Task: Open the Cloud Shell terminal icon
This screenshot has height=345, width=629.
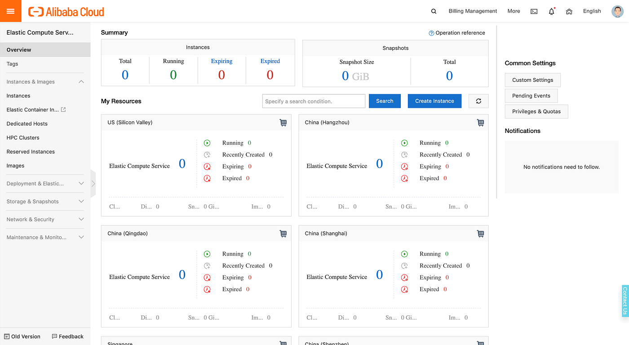Action: (x=534, y=11)
